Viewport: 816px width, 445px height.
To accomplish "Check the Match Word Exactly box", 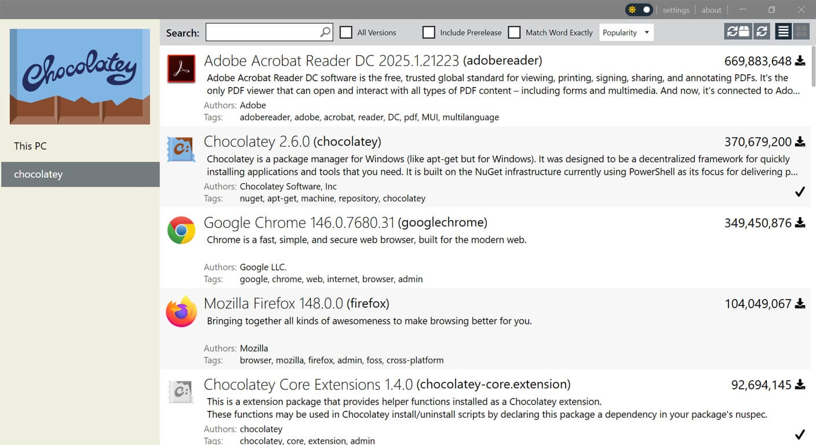I will coord(514,32).
